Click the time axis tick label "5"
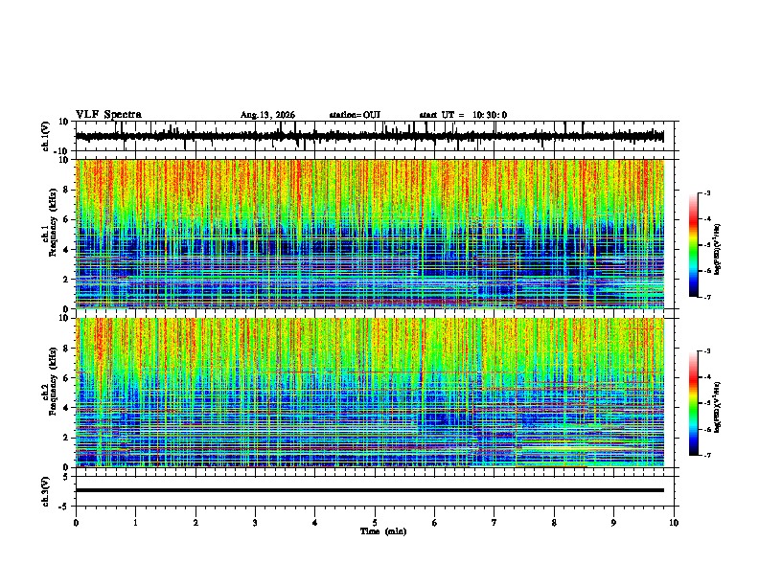Viewport: 759px width, 586px height. click(x=375, y=523)
